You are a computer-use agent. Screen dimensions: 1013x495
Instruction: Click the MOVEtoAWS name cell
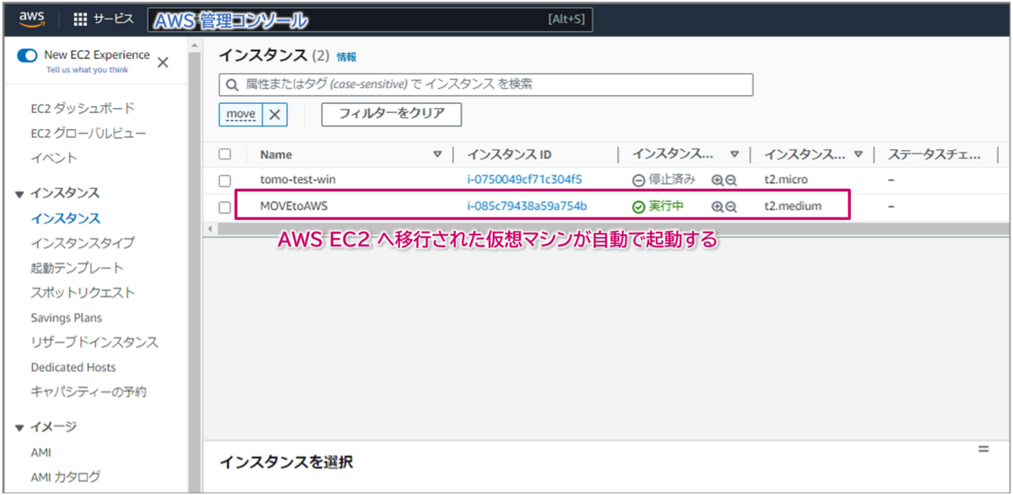tap(295, 206)
